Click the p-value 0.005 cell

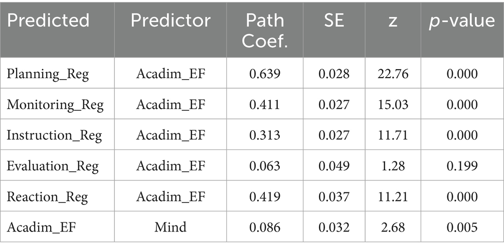pos(461,227)
